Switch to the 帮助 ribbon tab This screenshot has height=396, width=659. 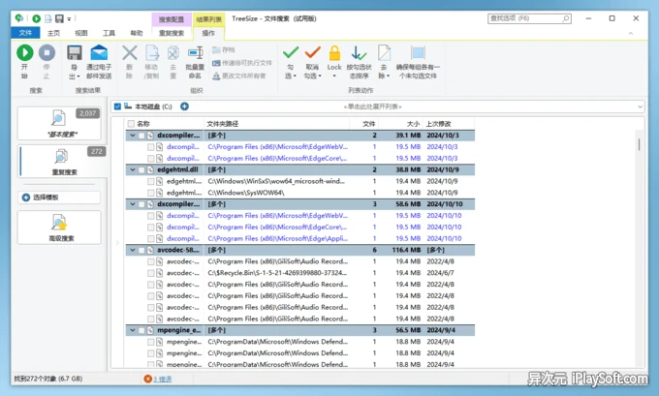coord(137,33)
